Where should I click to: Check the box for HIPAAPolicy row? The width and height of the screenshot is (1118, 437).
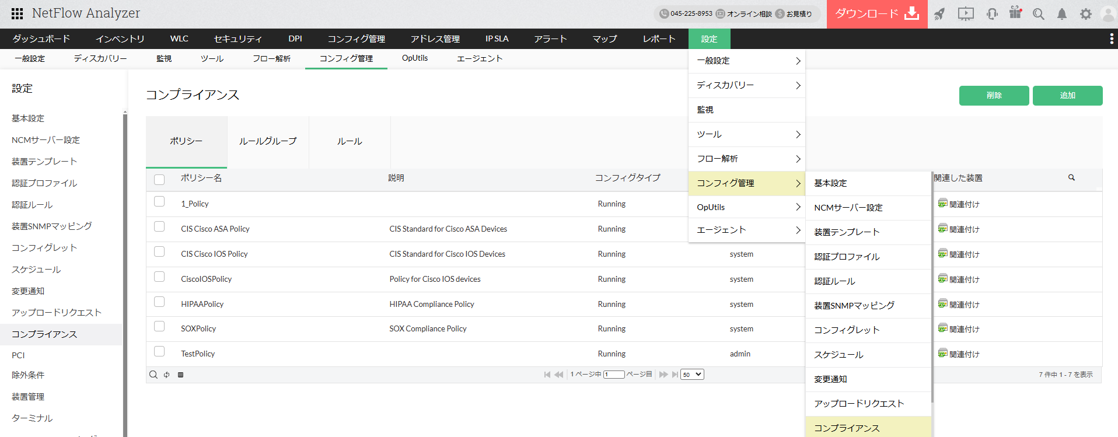tap(159, 302)
